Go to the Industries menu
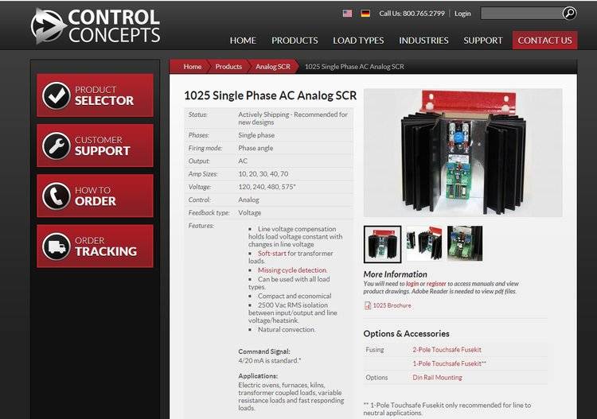Viewport: 597px width, 419px height. pyautogui.click(x=423, y=41)
